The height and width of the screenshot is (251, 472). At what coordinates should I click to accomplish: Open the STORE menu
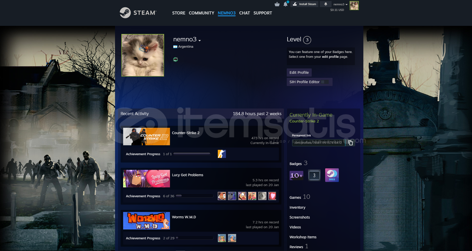coord(179,13)
